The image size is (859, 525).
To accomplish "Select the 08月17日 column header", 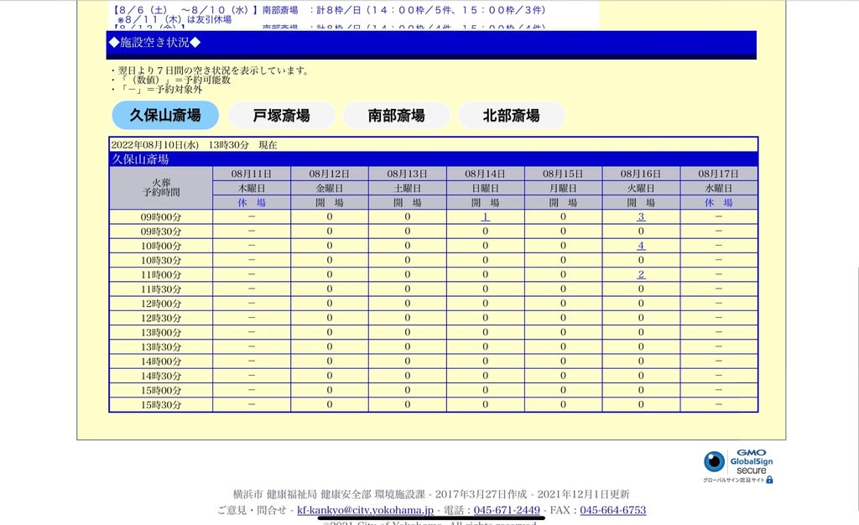I will point(718,174).
